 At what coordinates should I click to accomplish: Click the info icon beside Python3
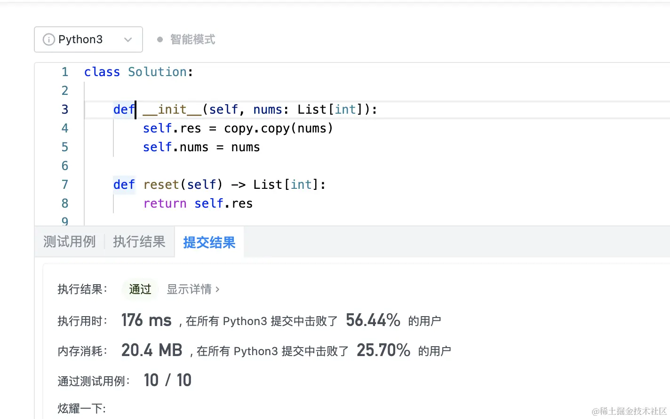click(48, 39)
